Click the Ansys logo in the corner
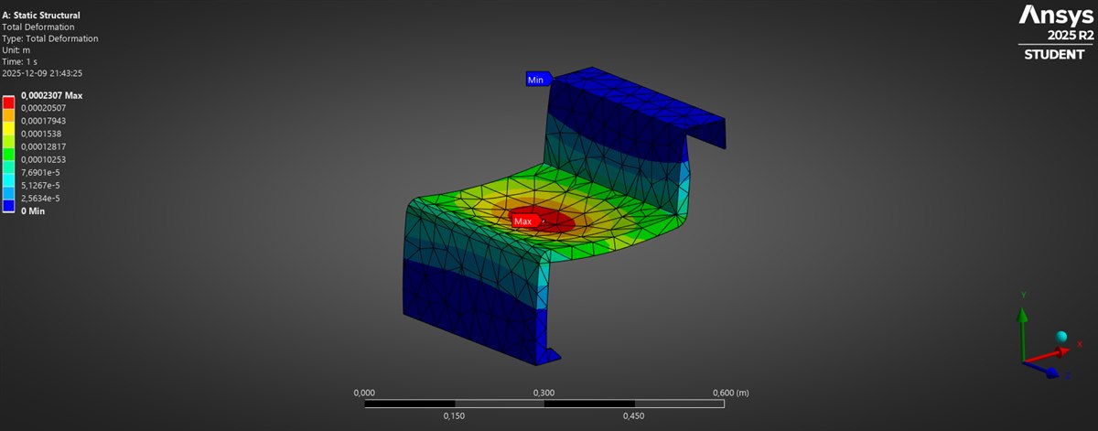Screen dimensions: 1098x431 tap(1056, 16)
